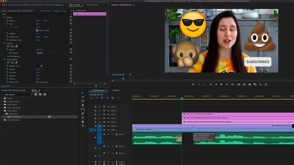
Task: Toggle Snap in the timeline header
Action: pos(97,98)
